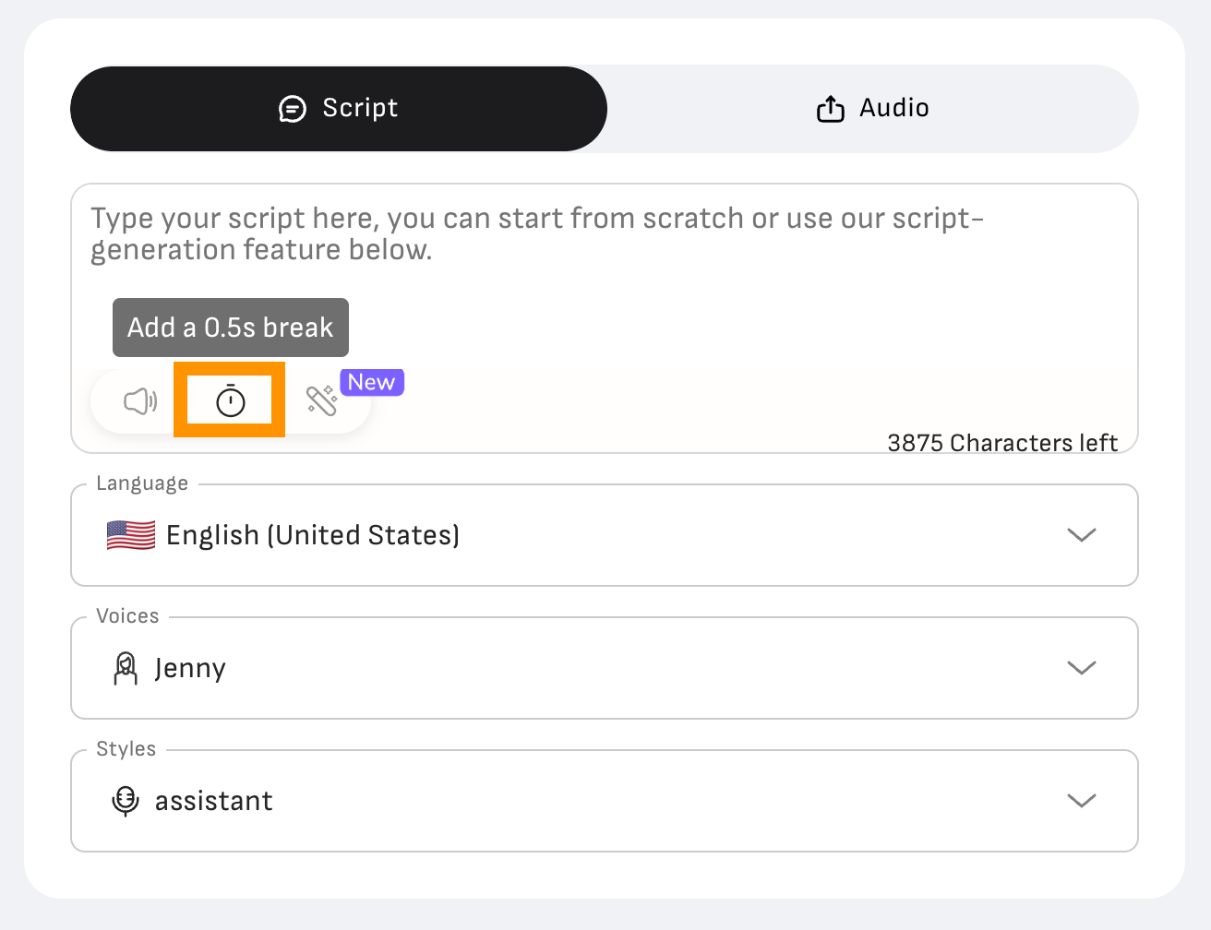The image size is (1211, 930).
Task: Click the purple New badge
Action: [372, 382]
